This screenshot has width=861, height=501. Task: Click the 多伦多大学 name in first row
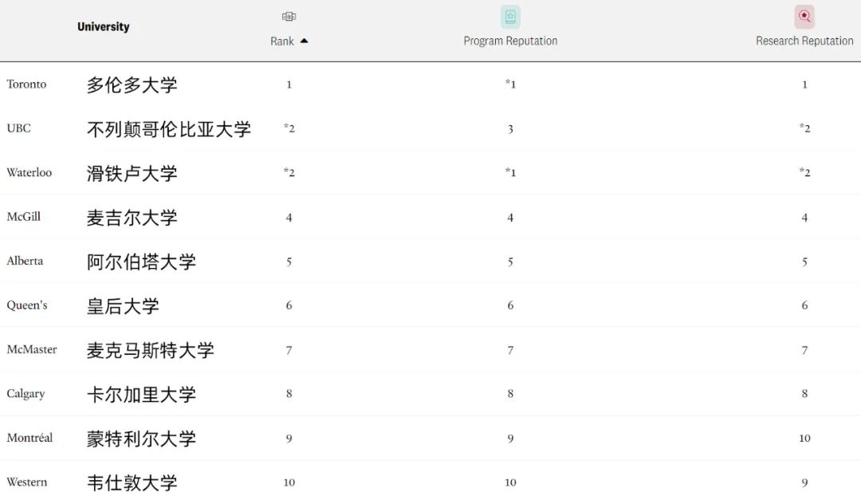[x=132, y=85]
